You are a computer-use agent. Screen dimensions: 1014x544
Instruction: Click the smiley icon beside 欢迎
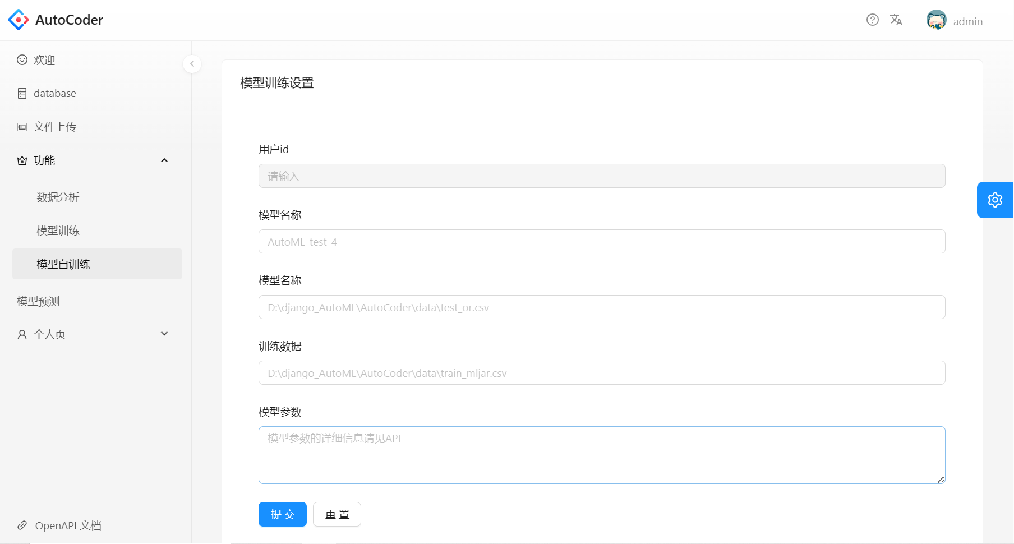point(22,60)
